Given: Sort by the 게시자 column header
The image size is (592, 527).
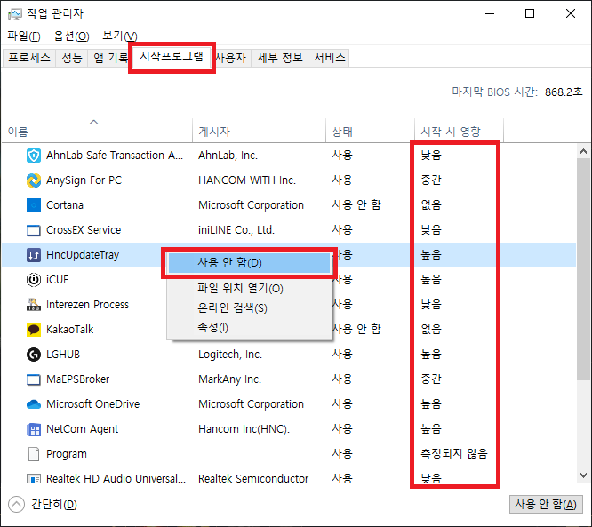Looking at the screenshot, I should tap(259, 132).
